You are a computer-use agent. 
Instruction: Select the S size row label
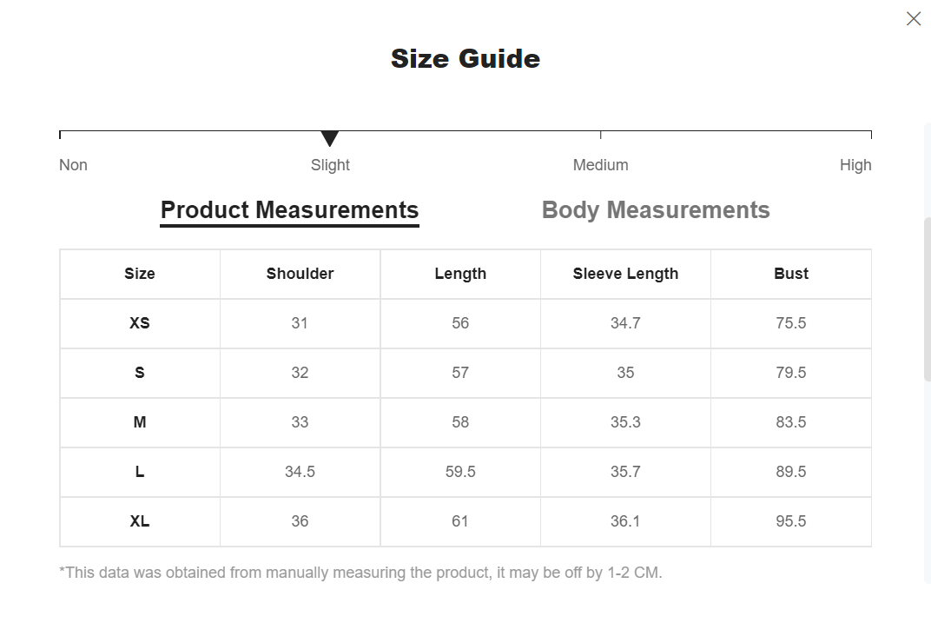(140, 373)
